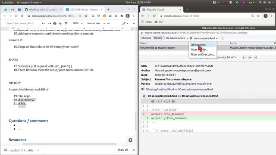This screenshot has width=276, height=155.
Task: Open zoom indicator in RStudio Cloud address bar
Action: coord(253,16)
